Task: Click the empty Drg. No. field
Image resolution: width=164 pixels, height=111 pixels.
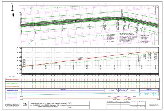Action: coord(81,103)
